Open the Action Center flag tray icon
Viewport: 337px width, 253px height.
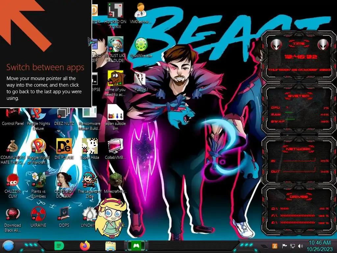click(x=284, y=246)
